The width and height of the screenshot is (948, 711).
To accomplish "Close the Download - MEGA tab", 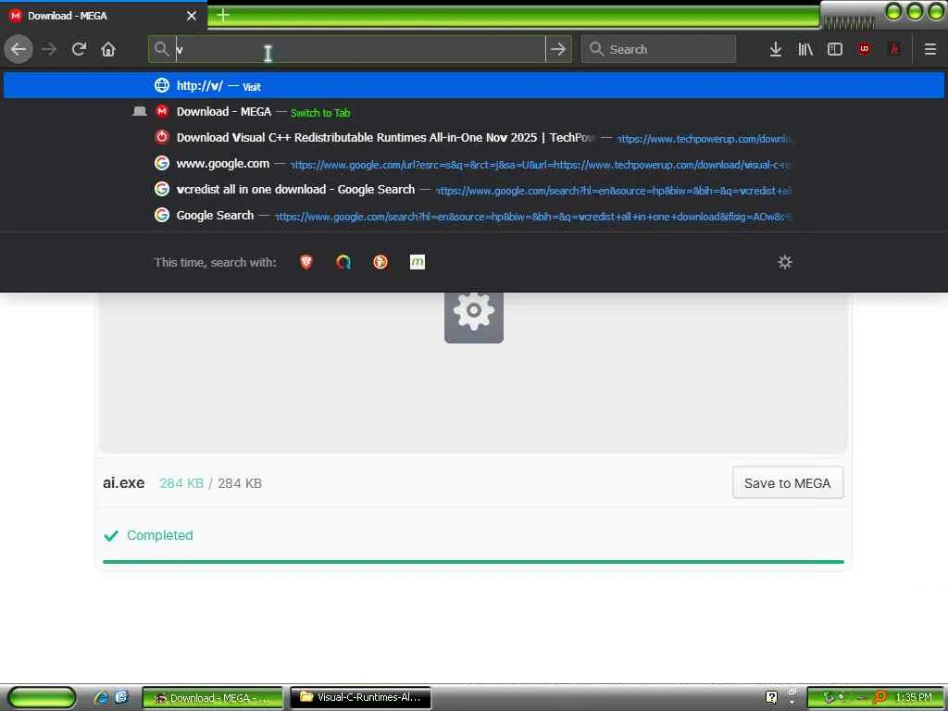I will [192, 16].
